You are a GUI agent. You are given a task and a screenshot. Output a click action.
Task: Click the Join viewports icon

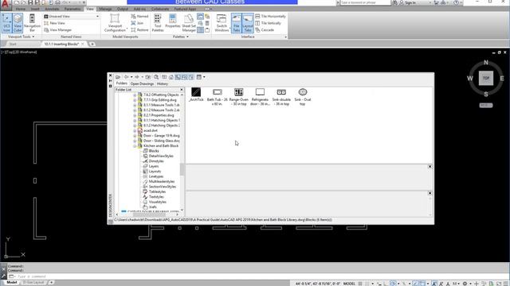(137, 23)
